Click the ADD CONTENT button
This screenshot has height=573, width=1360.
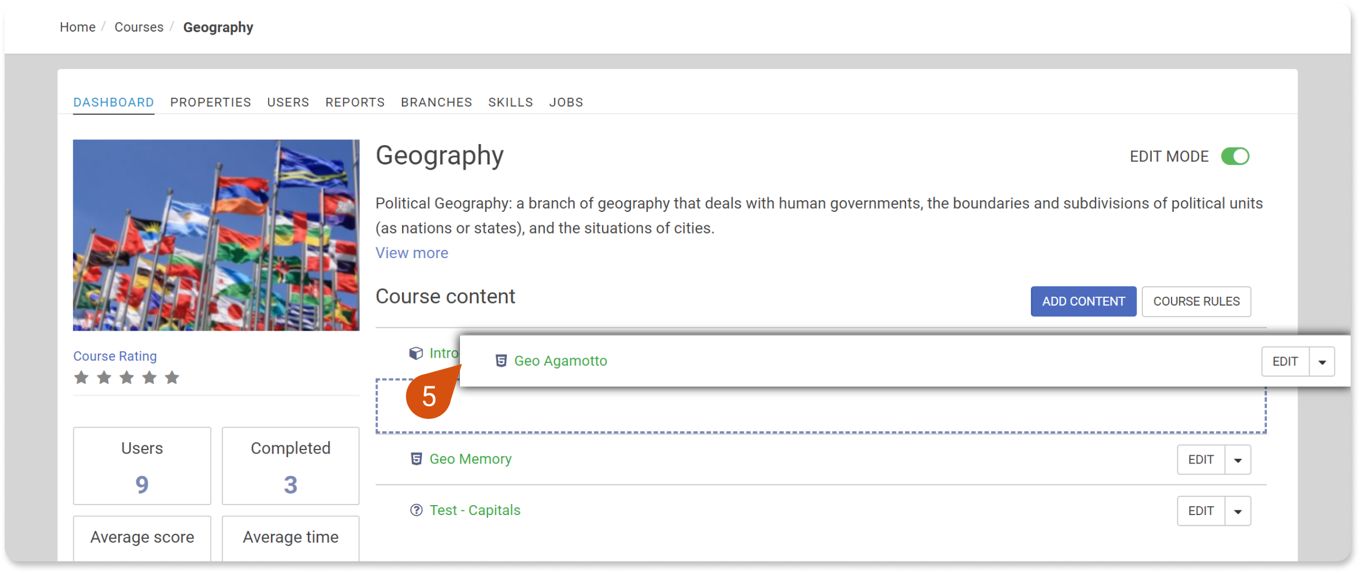pos(1083,301)
